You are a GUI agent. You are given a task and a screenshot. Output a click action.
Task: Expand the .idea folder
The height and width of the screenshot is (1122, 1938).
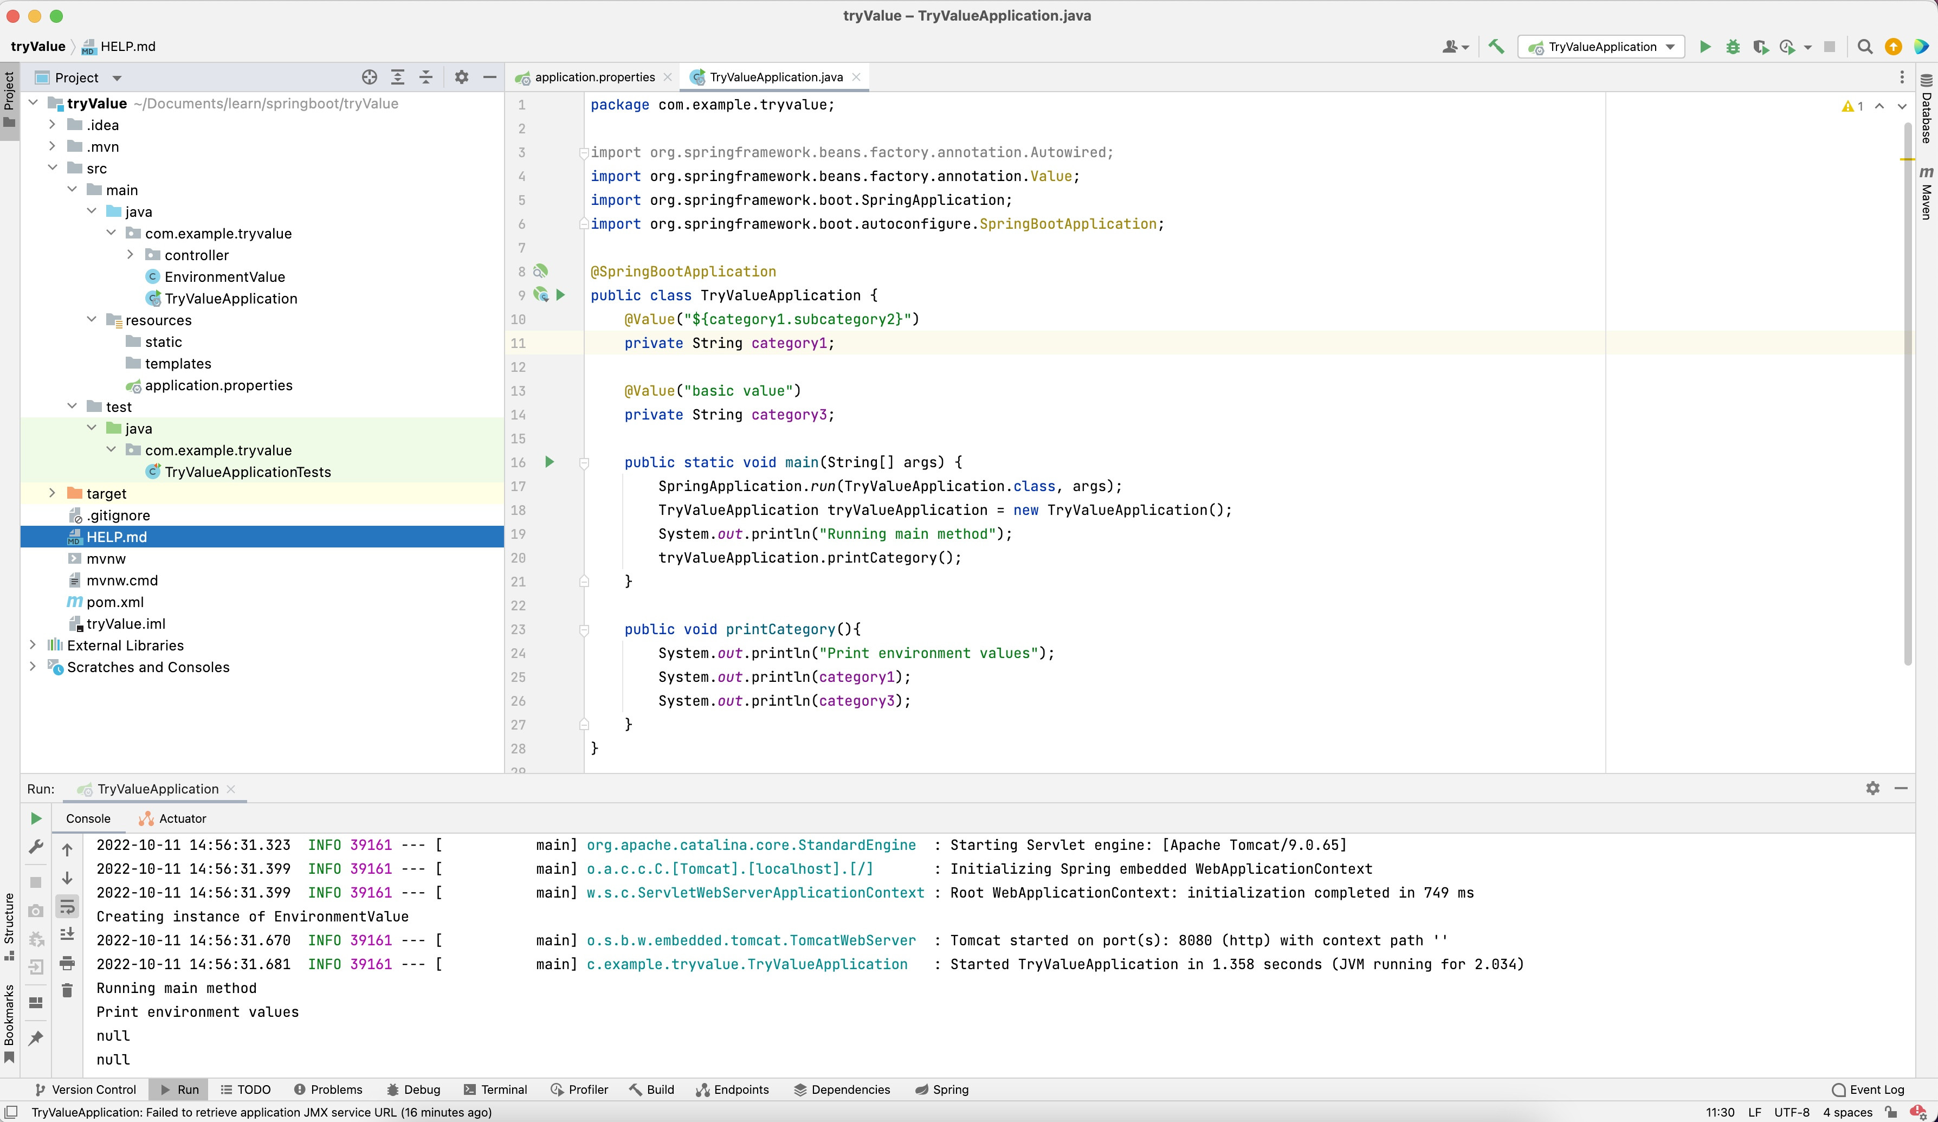(52, 125)
